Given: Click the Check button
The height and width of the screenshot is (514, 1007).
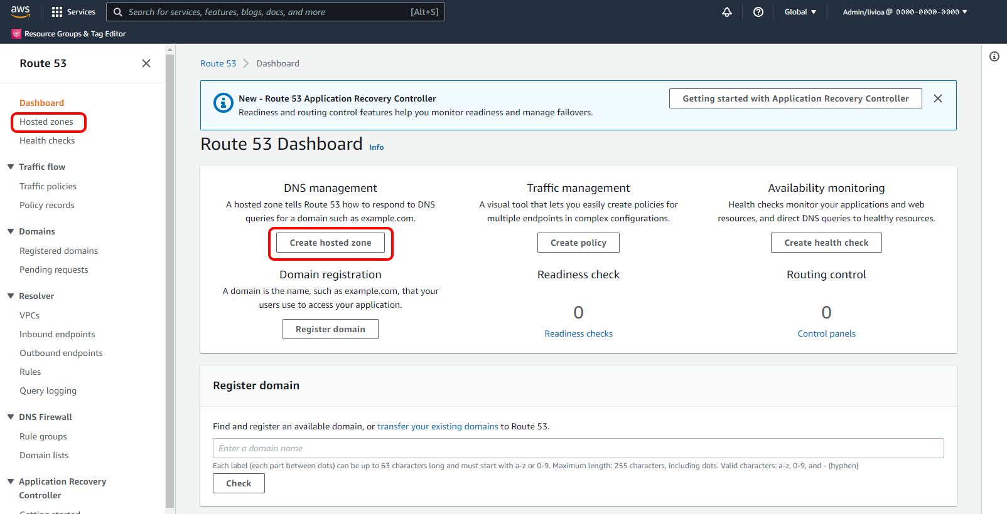Looking at the screenshot, I should [239, 483].
